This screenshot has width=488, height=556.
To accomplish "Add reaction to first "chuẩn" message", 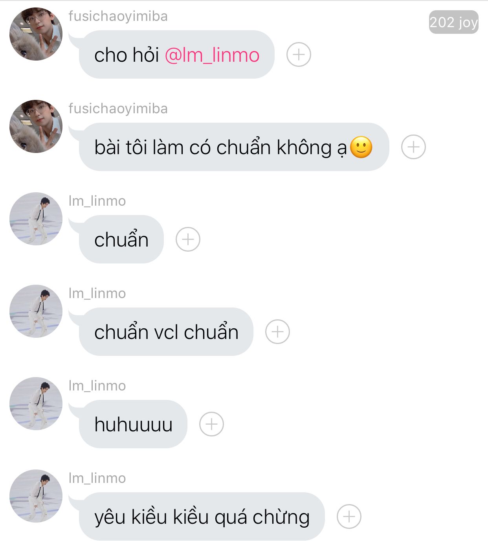I will click(188, 239).
